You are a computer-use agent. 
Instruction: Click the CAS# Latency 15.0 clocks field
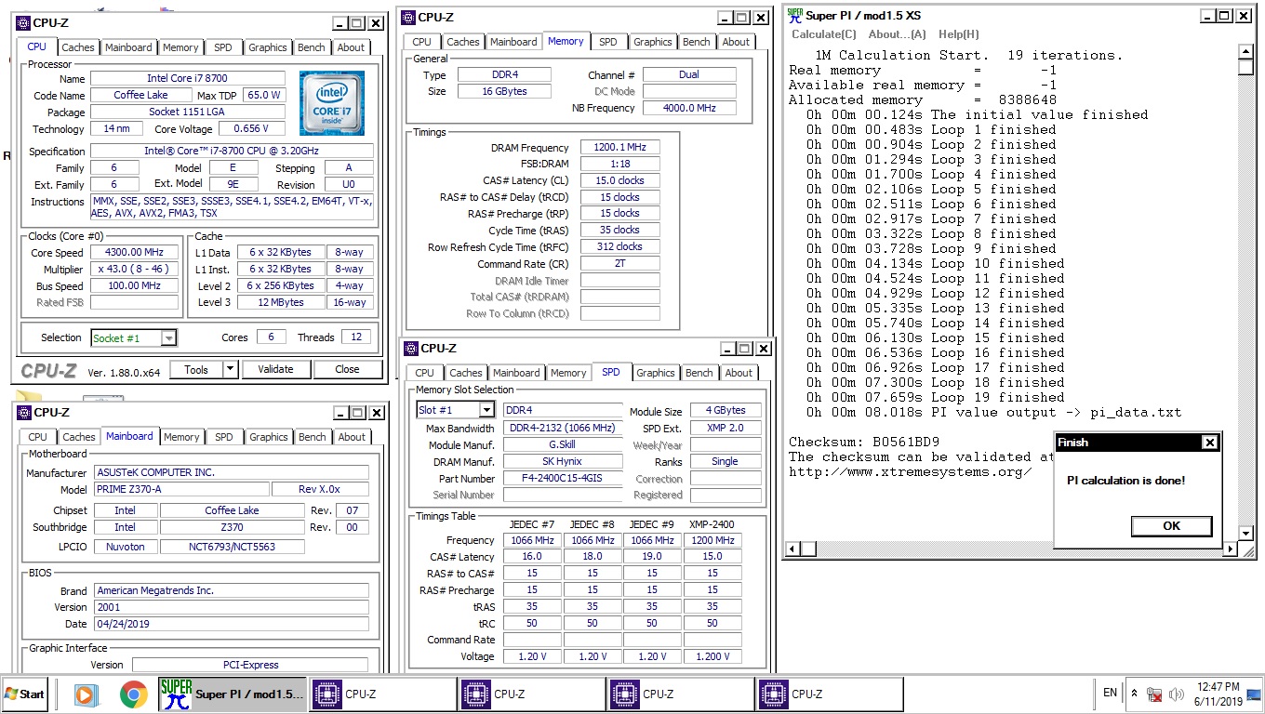[x=619, y=180]
